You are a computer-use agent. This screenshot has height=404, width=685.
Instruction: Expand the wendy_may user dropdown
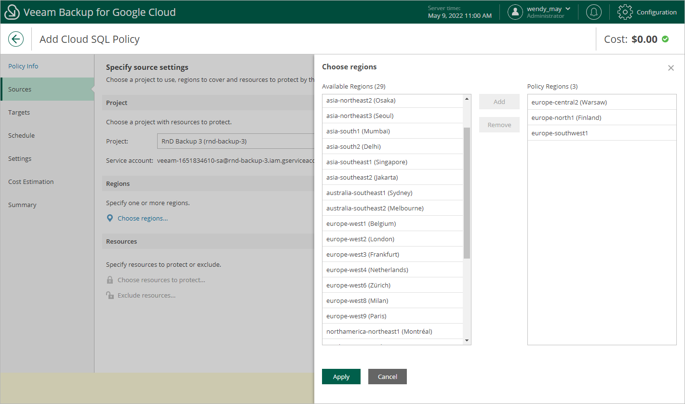click(568, 9)
